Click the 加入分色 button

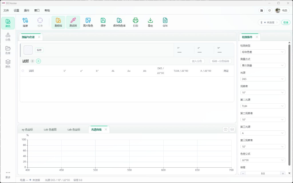[x=197, y=61]
